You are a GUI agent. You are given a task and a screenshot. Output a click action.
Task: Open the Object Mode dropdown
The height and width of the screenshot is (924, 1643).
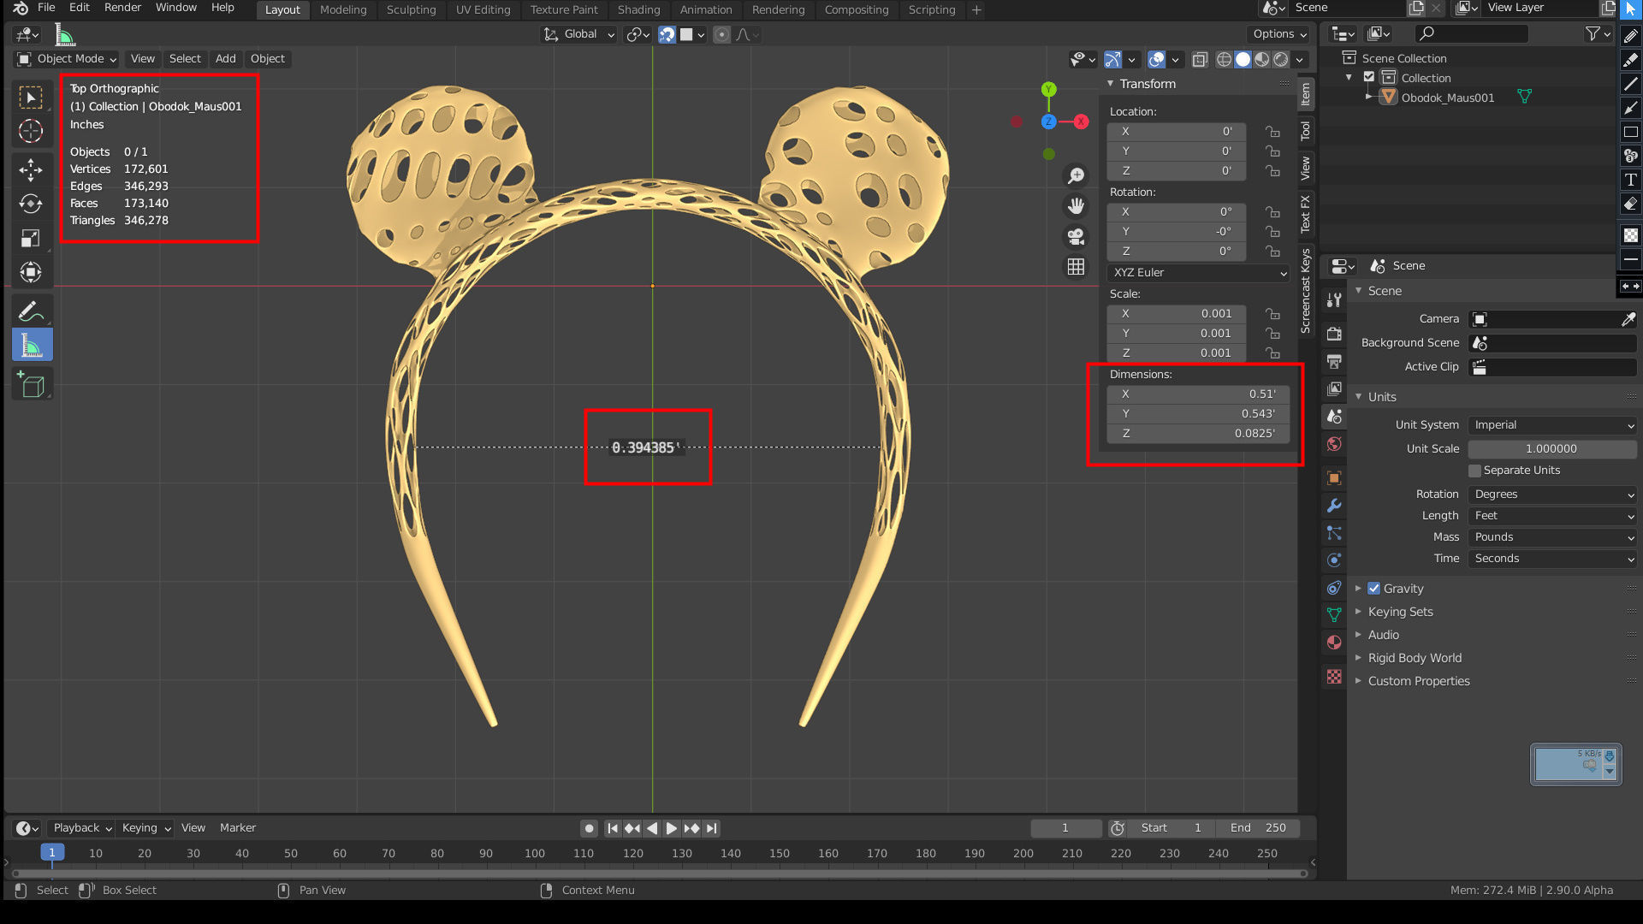coord(67,59)
